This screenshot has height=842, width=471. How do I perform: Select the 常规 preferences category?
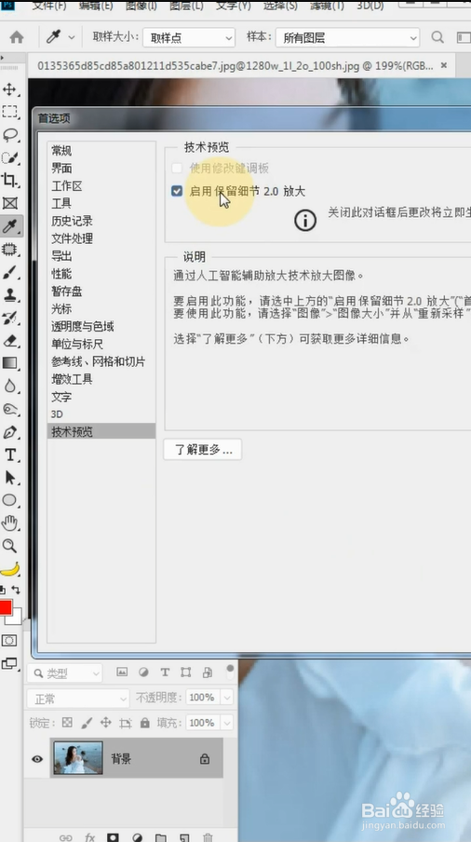[x=101, y=151]
